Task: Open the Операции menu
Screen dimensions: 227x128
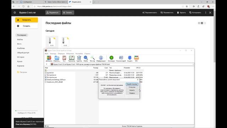Action: [x=61, y=54]
